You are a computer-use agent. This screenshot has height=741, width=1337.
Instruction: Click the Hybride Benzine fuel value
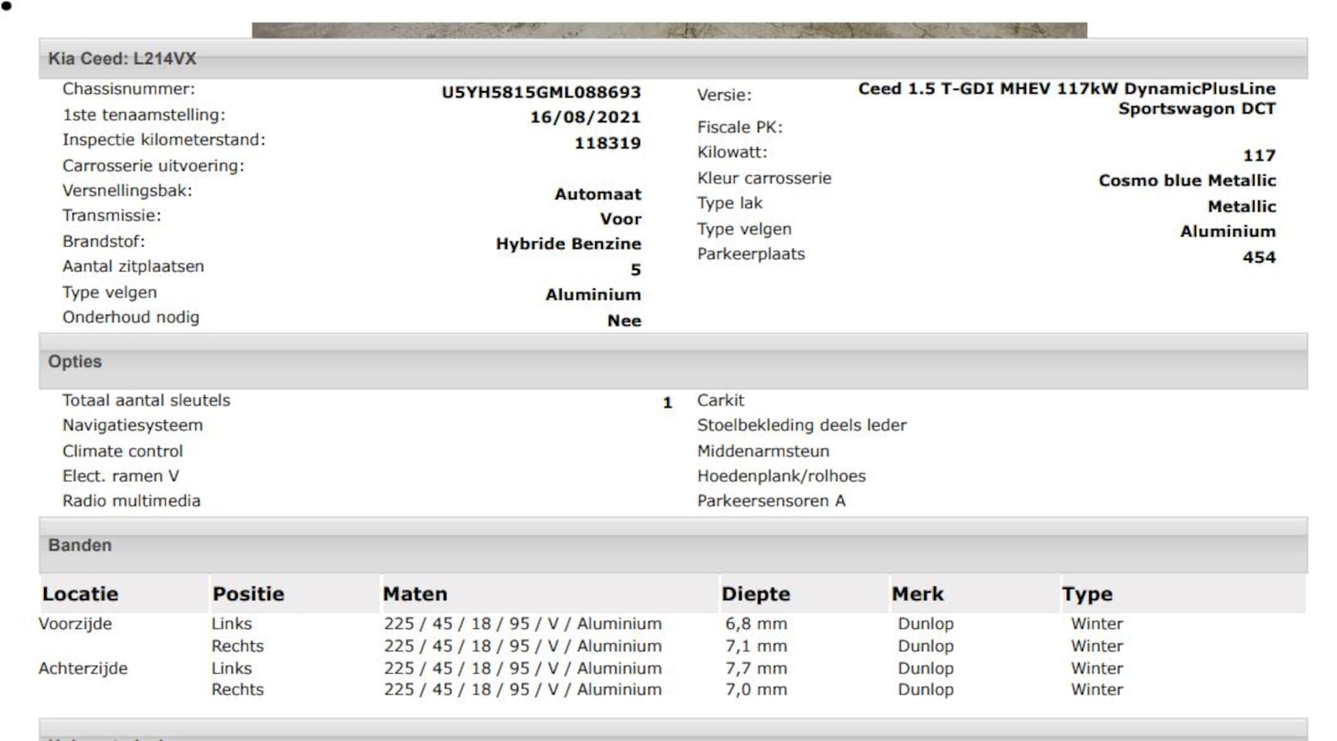pos(567,244)
